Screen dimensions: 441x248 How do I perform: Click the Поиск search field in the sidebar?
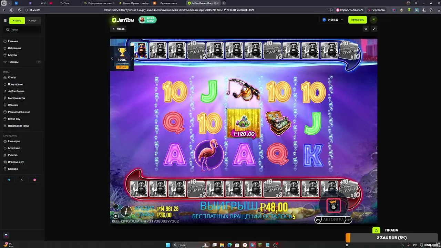(x=22, y=30)
